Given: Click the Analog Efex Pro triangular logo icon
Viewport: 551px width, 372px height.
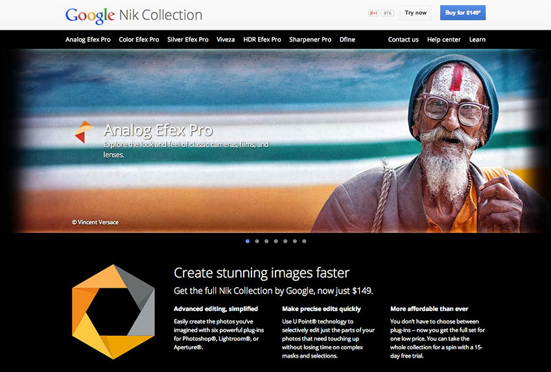Looking at the screenshot, I should [x=84, y=132].
